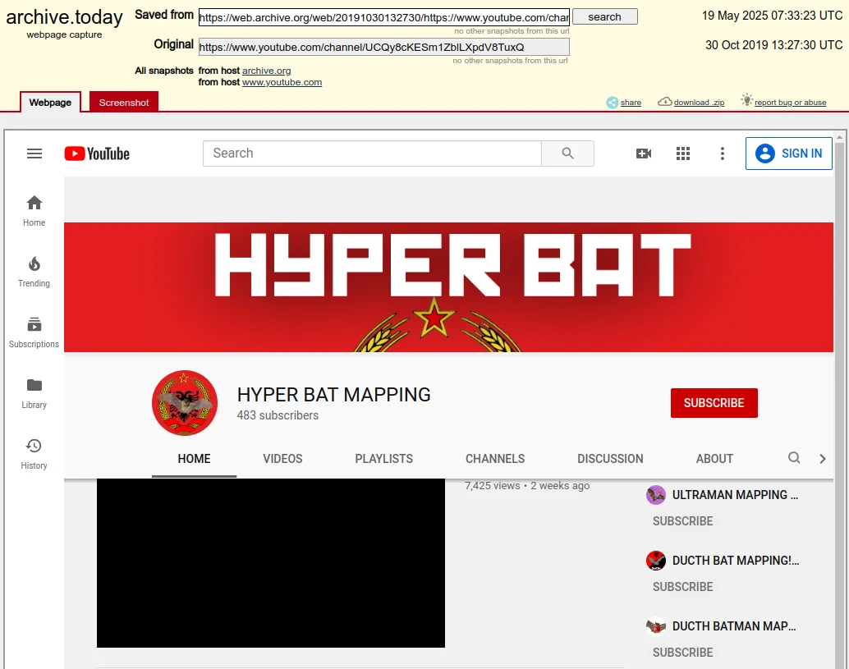Open the create video camera icon

[643, 154]
